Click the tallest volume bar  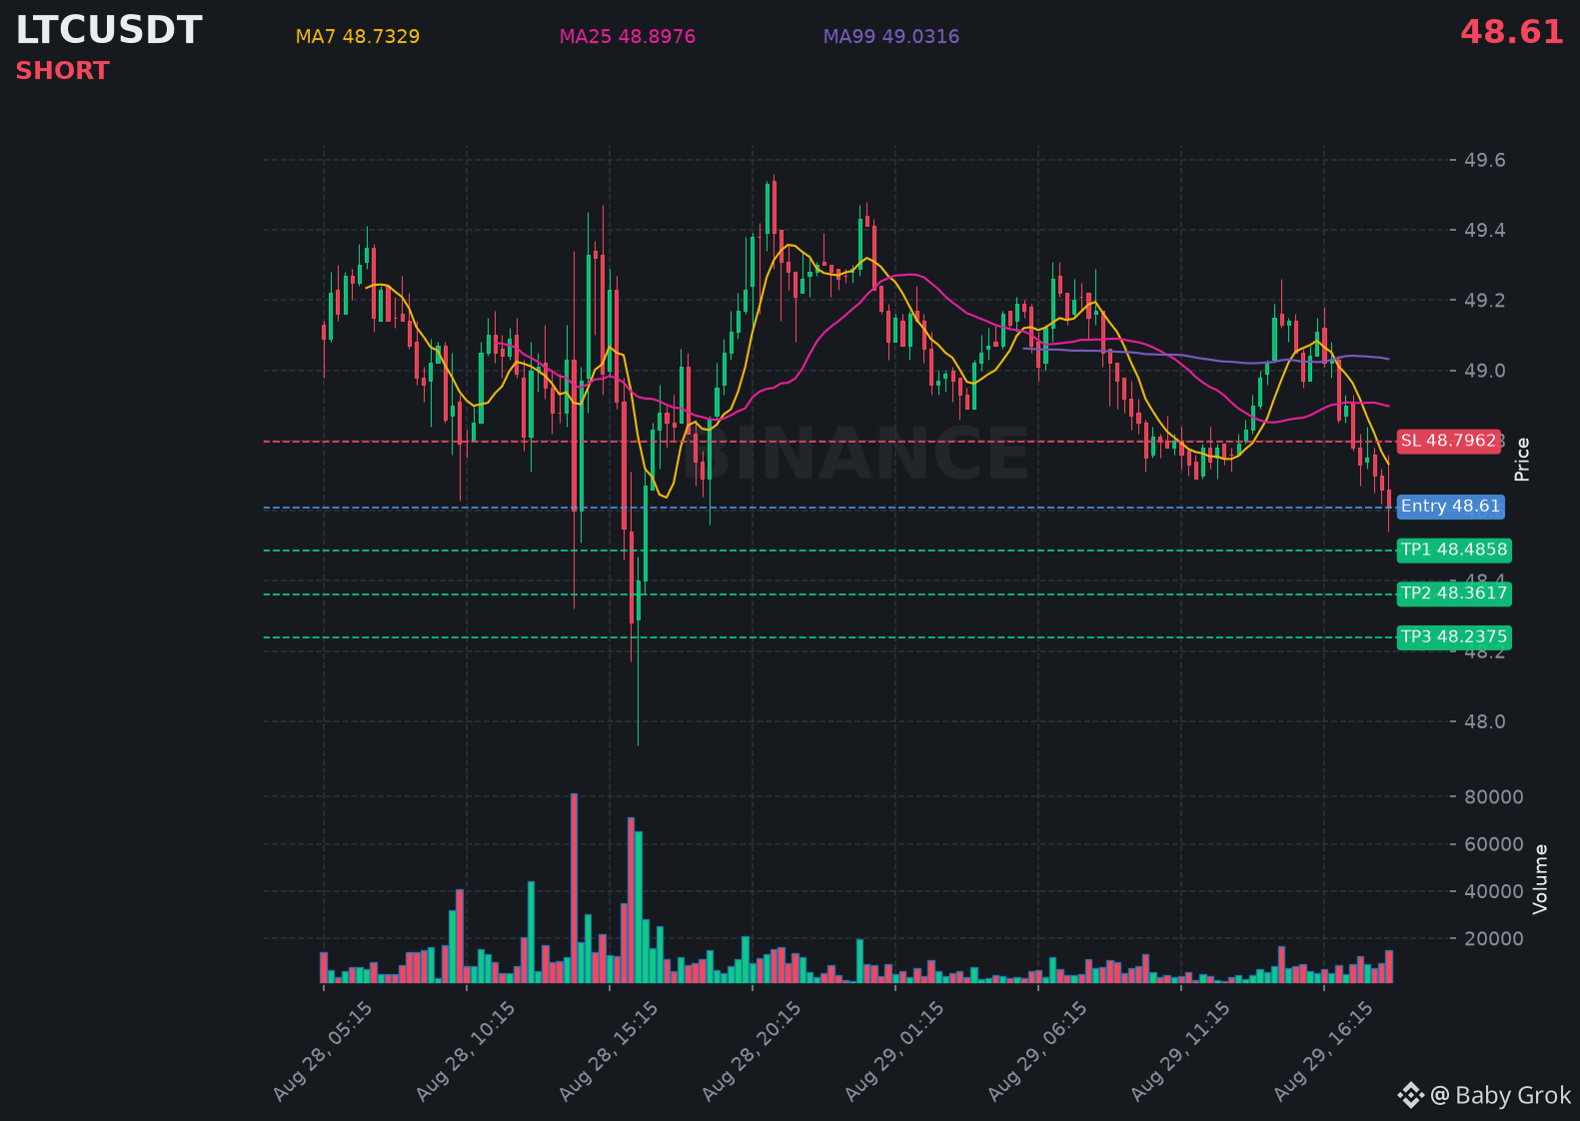pyautogui.click(x=574, y=888)
